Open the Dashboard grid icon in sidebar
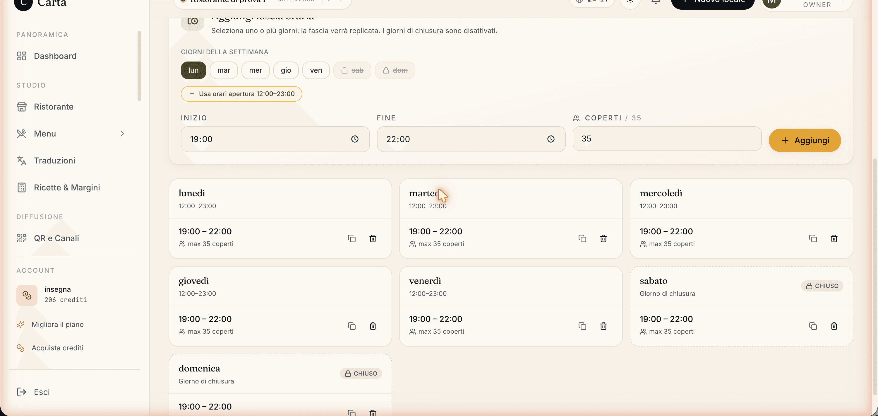 pyautogui.click(x=21, y=56)
